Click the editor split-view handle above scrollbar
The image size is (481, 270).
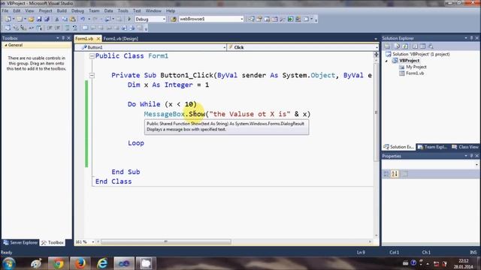(x=377, y=55)
